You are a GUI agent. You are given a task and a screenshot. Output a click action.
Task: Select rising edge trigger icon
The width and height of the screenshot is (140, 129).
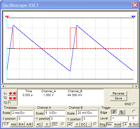[x=114, y=112]
